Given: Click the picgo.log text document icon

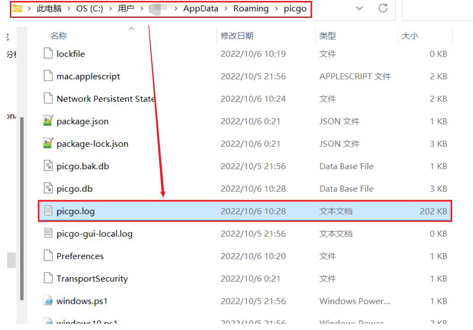Looking at the screenshot, I should (x=48, y=211).
